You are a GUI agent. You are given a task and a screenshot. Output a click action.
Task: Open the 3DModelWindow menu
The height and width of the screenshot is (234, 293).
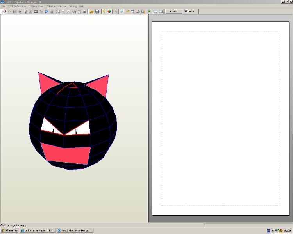tap(17, 6)
